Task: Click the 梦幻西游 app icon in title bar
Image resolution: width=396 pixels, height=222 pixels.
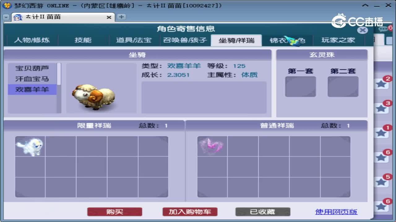Action: coord(7,5)
